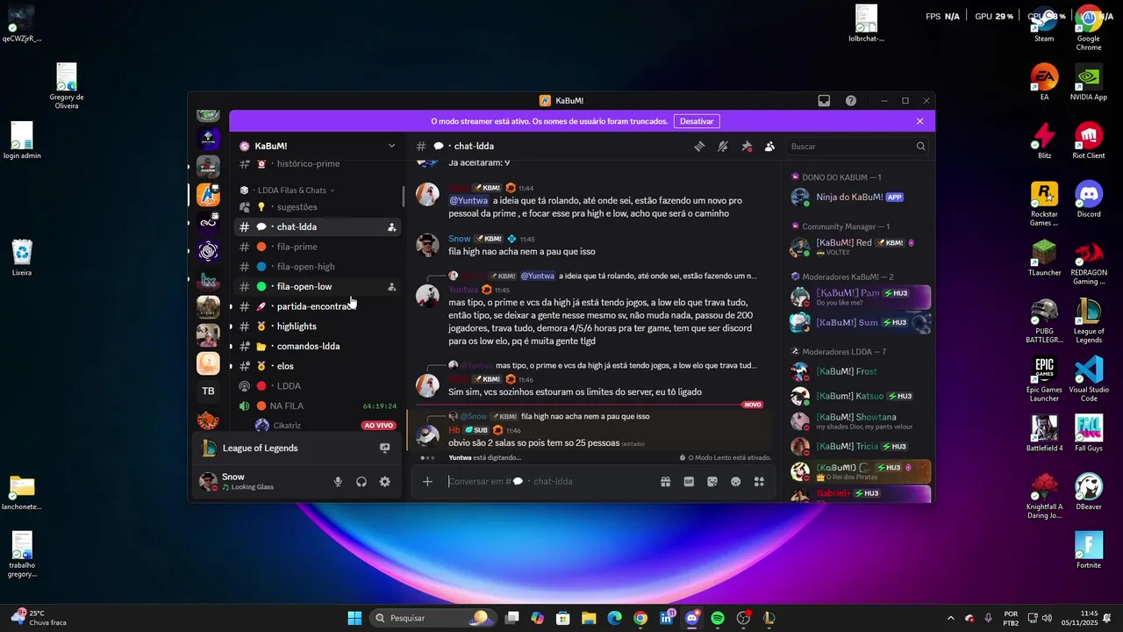The image size is (1123, 632).
Task: Join LDDA stage channel
Action: pyautogui.click(x=318, y=386)
